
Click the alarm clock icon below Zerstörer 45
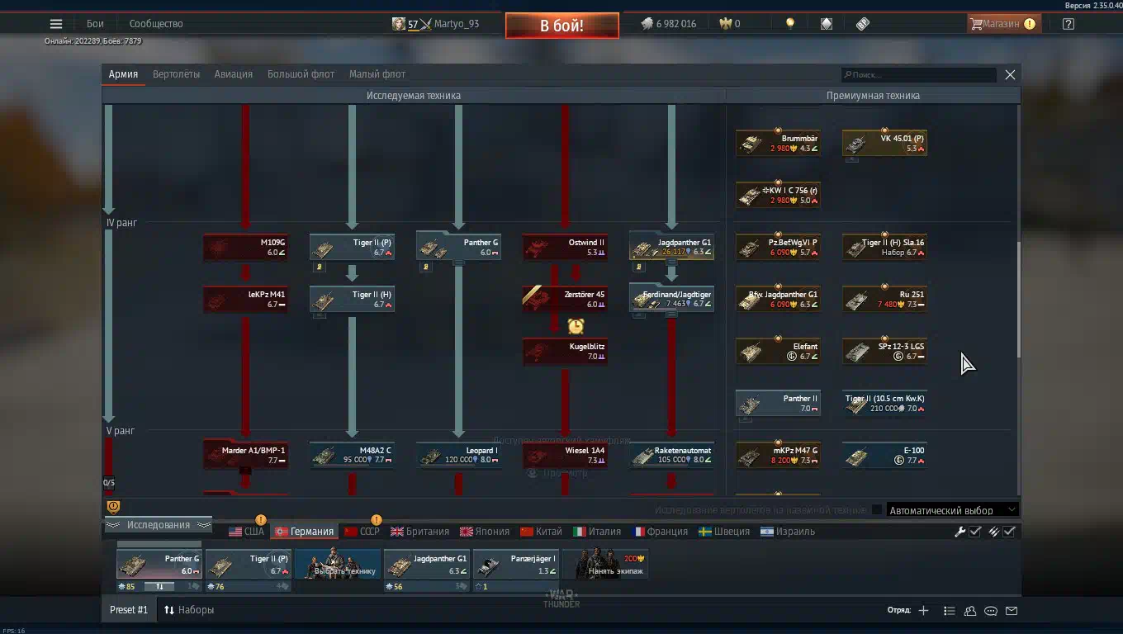tap(576, 326)
